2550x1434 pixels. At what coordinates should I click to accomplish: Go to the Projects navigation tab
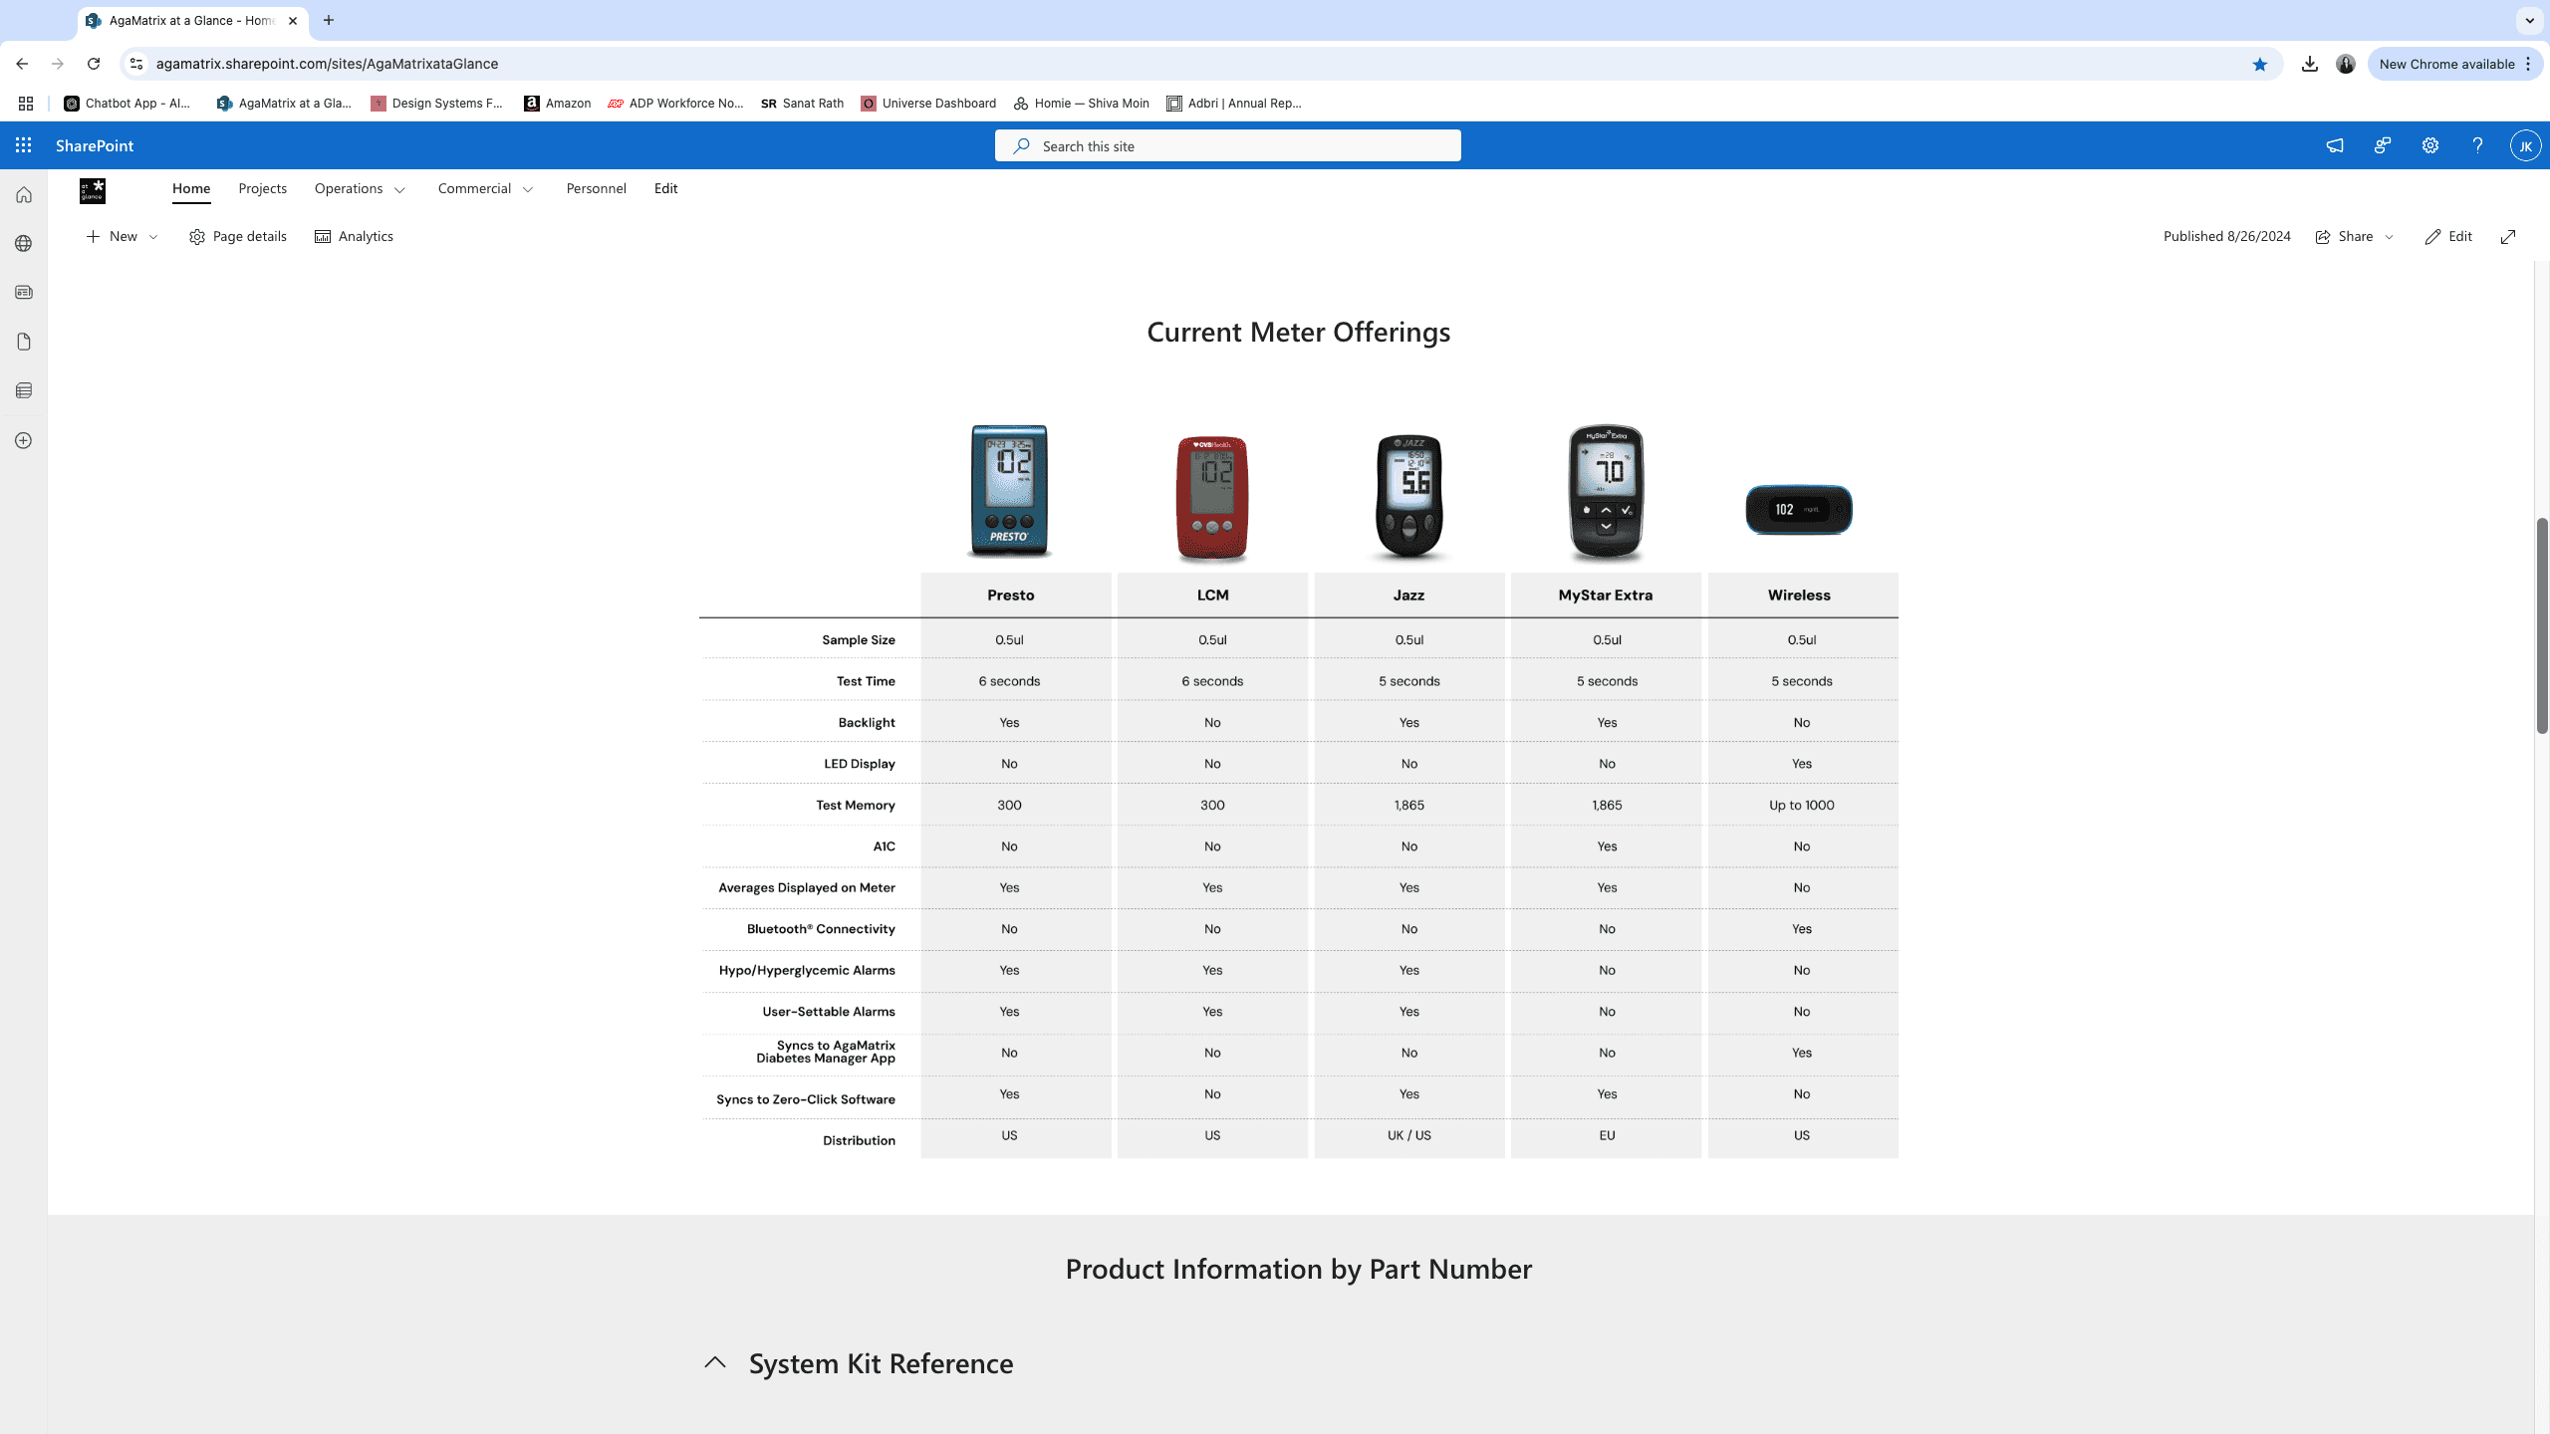[x=262, y=188]
